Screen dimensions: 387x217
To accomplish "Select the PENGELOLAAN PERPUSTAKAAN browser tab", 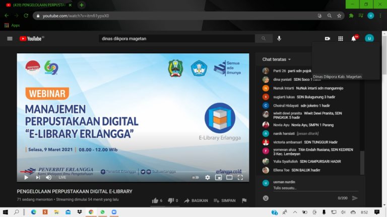I will (x=38, y=5).
